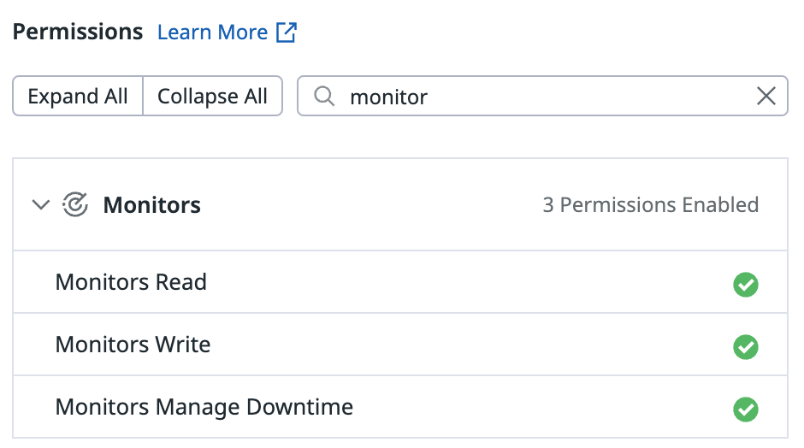Collapse the Monitors section using its chevron
The height and width of the screenshot is (448, 804).
[x=40, y=205]
